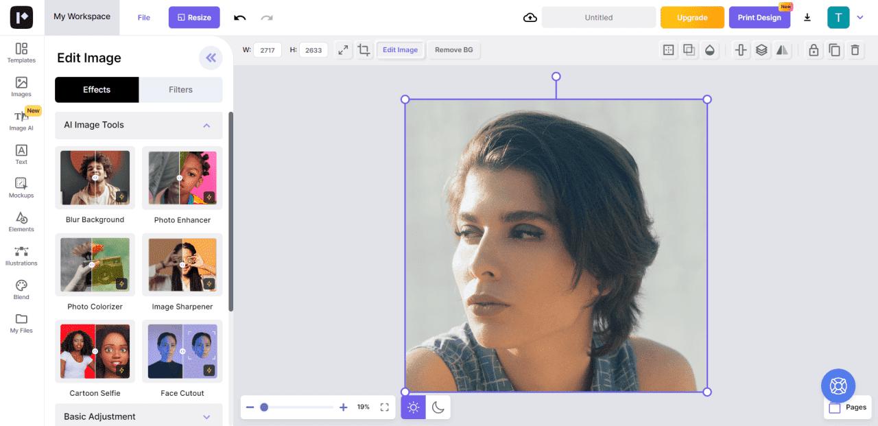Collapse the AI Image Tools section
Image resolution: width=878 pixels, height=426 pixels.
[x=206, y=126]
